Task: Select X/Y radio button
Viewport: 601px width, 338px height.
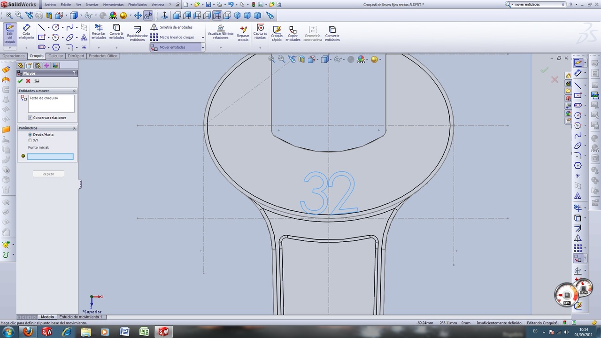Action: [x=30, y=140]
